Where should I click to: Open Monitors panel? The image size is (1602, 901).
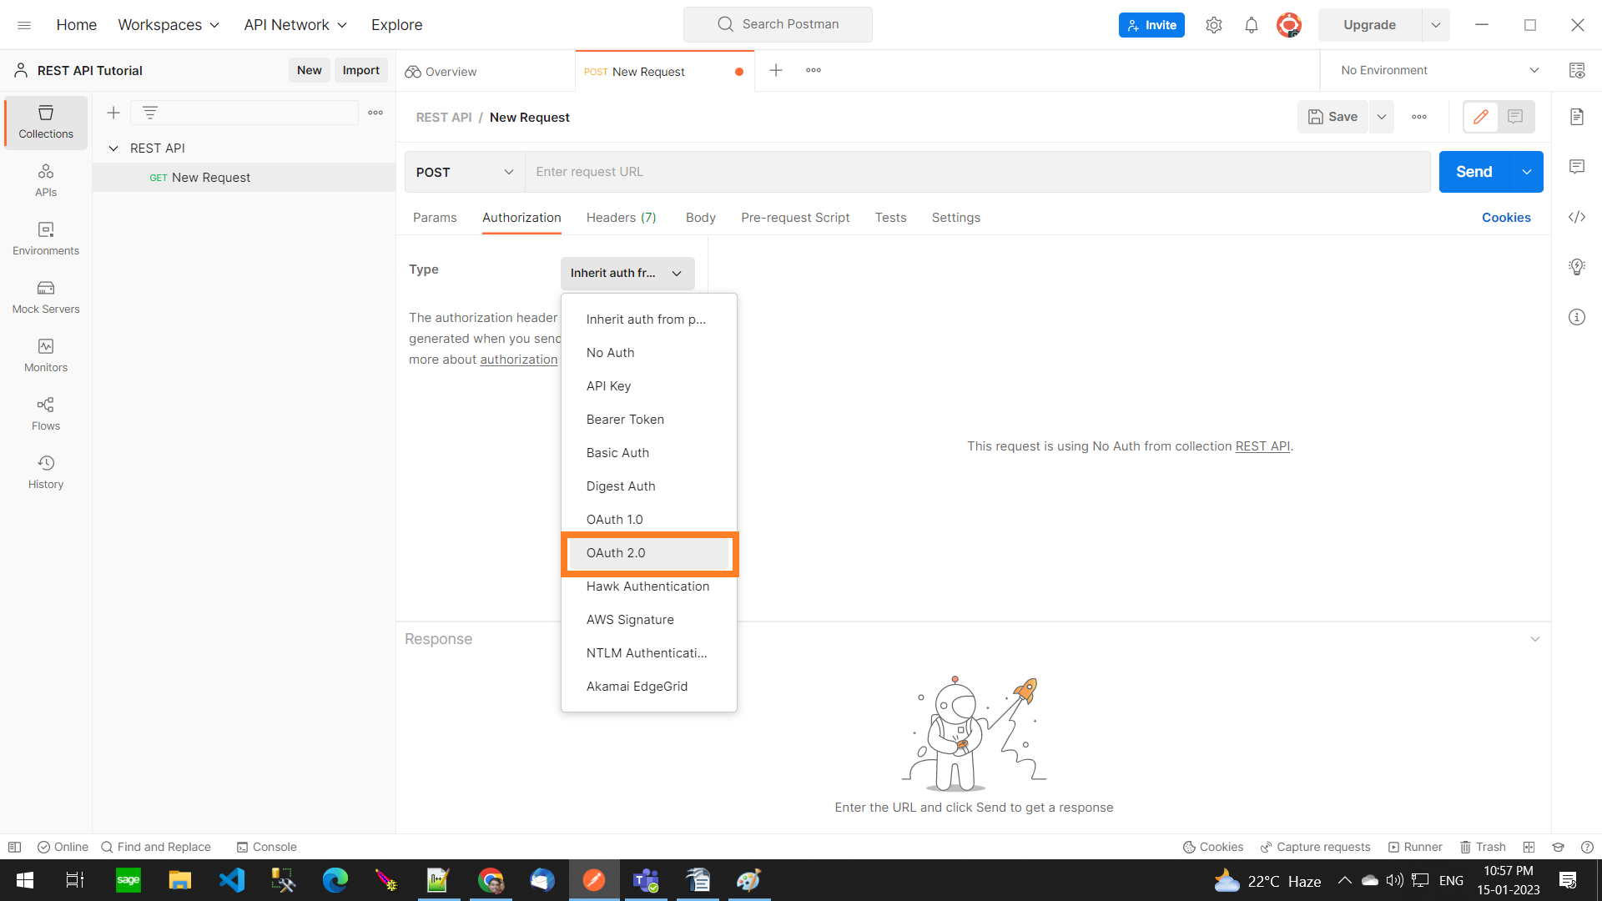click(46, 355)
